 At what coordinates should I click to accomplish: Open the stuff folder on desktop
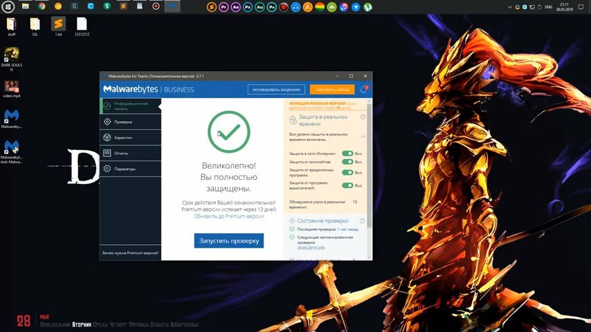(11, 26)
